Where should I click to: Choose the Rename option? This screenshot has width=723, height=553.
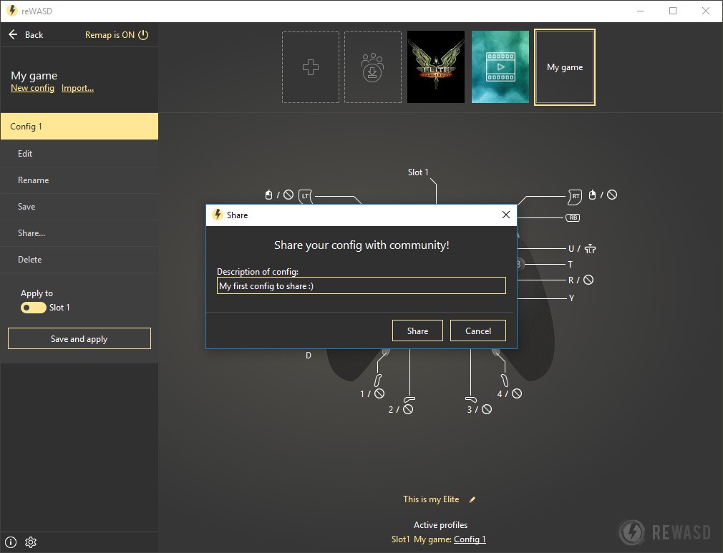click(79, 180)
